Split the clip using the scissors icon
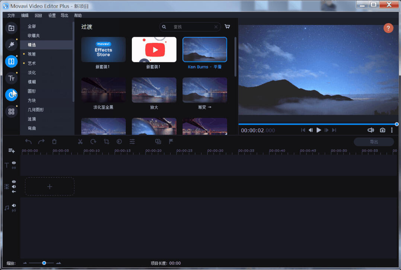 coord(80,142)
